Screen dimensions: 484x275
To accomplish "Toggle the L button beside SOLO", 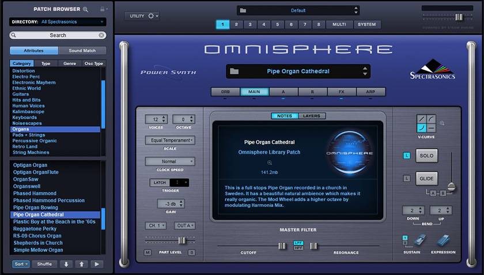I will (407, 156).
